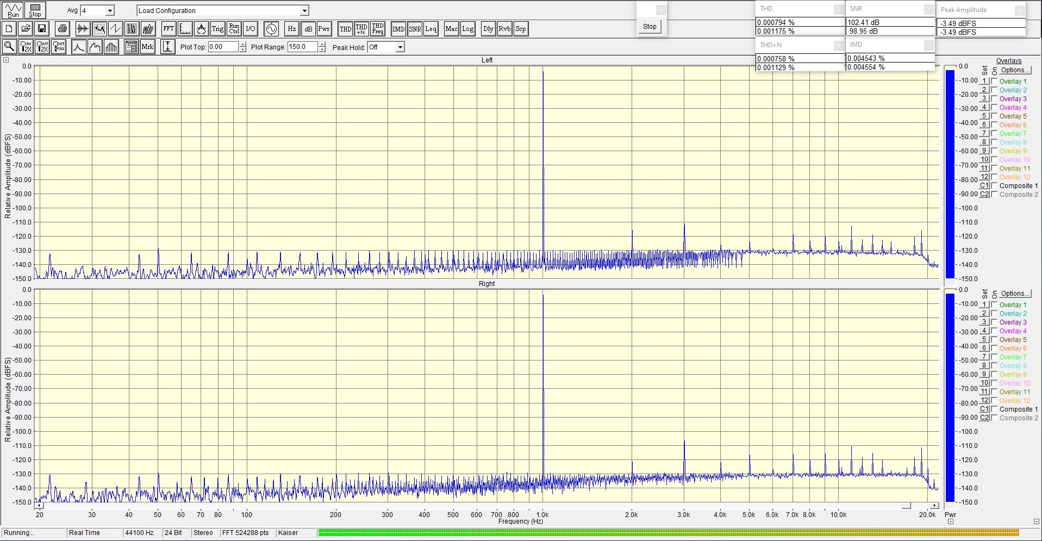Click the Zoom Out Full icon
The width and height of the screenshot is (1042, 541).
tap(58, 47)
